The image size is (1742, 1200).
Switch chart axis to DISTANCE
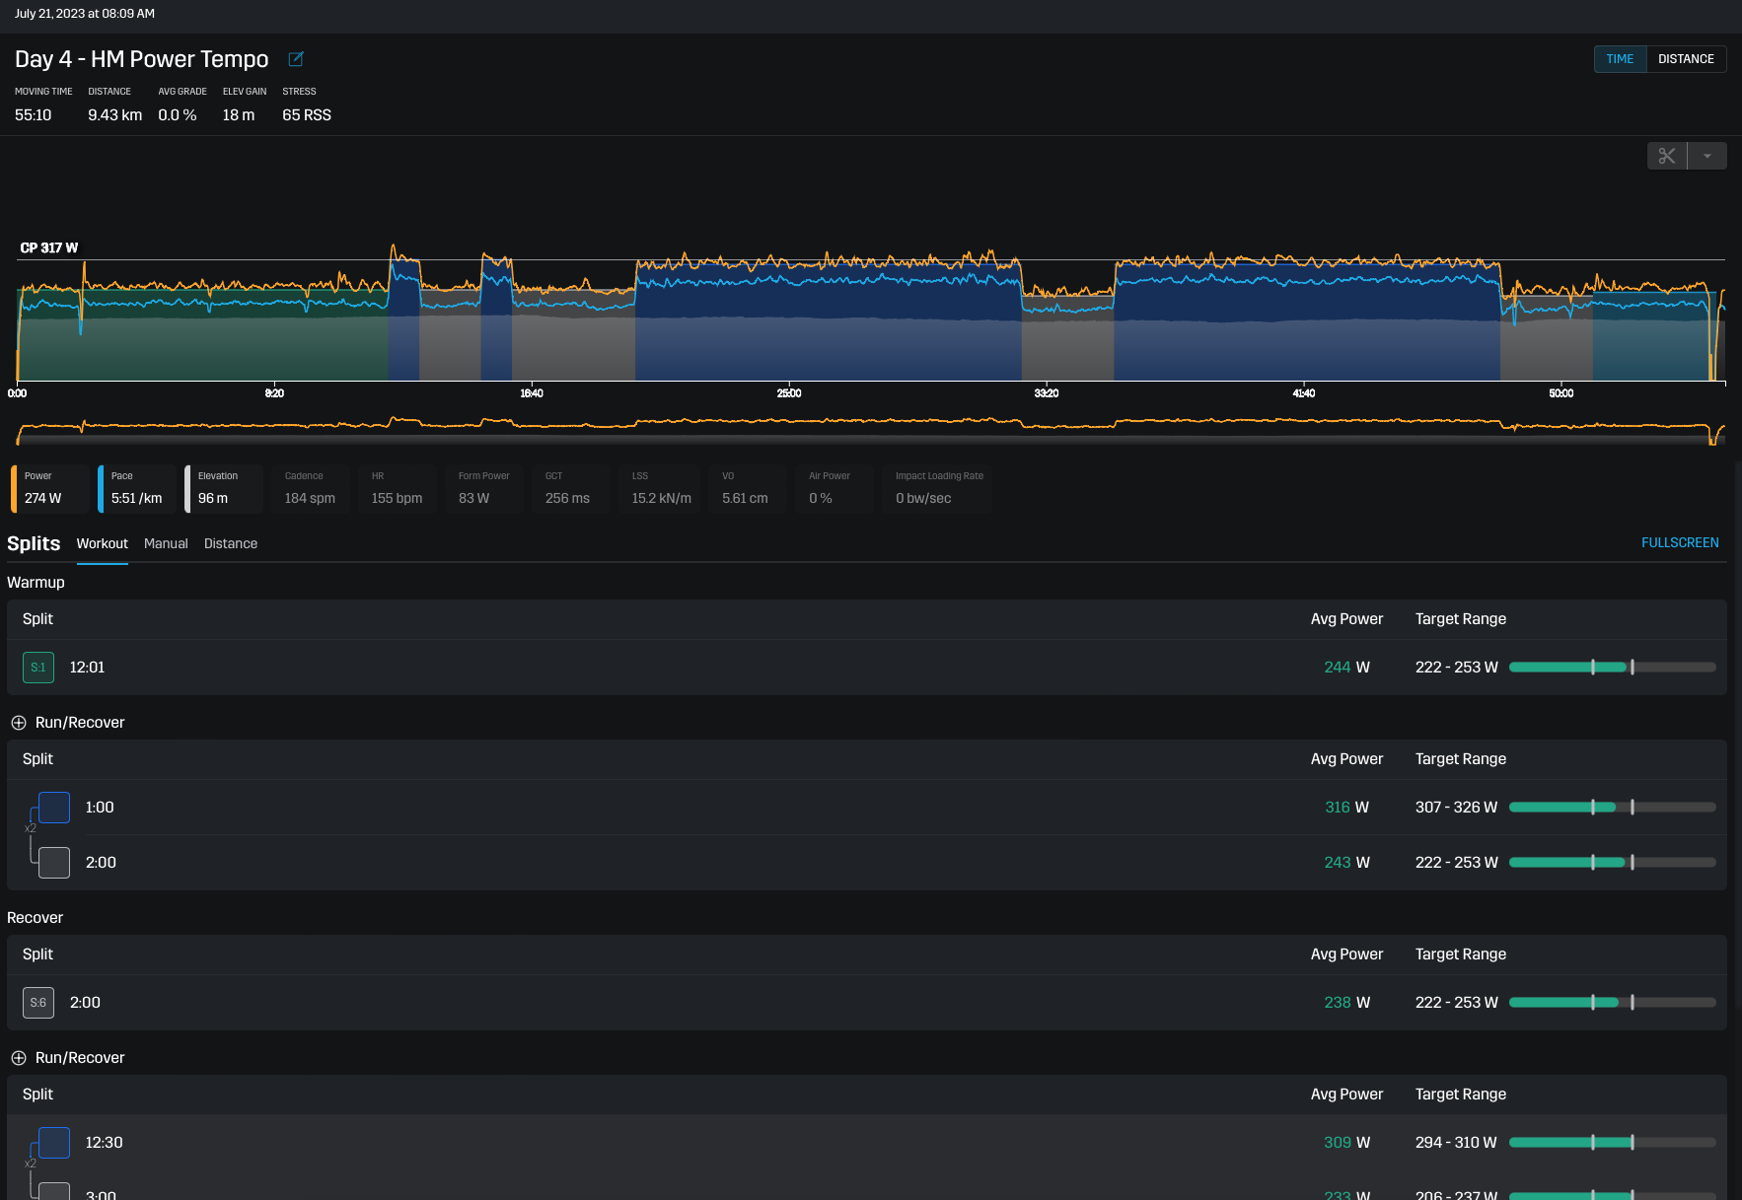tap(1686, 59)
